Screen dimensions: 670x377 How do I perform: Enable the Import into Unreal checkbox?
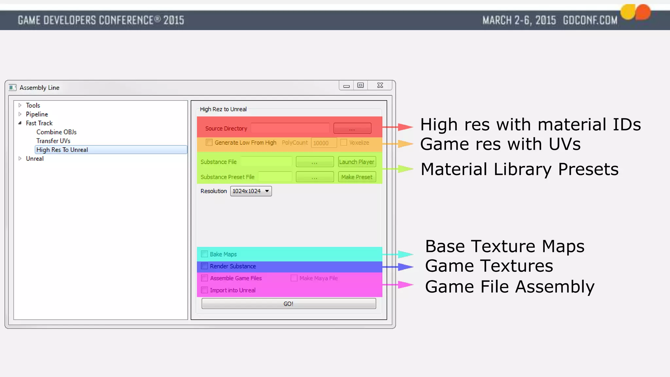click(x=204, y=290)
